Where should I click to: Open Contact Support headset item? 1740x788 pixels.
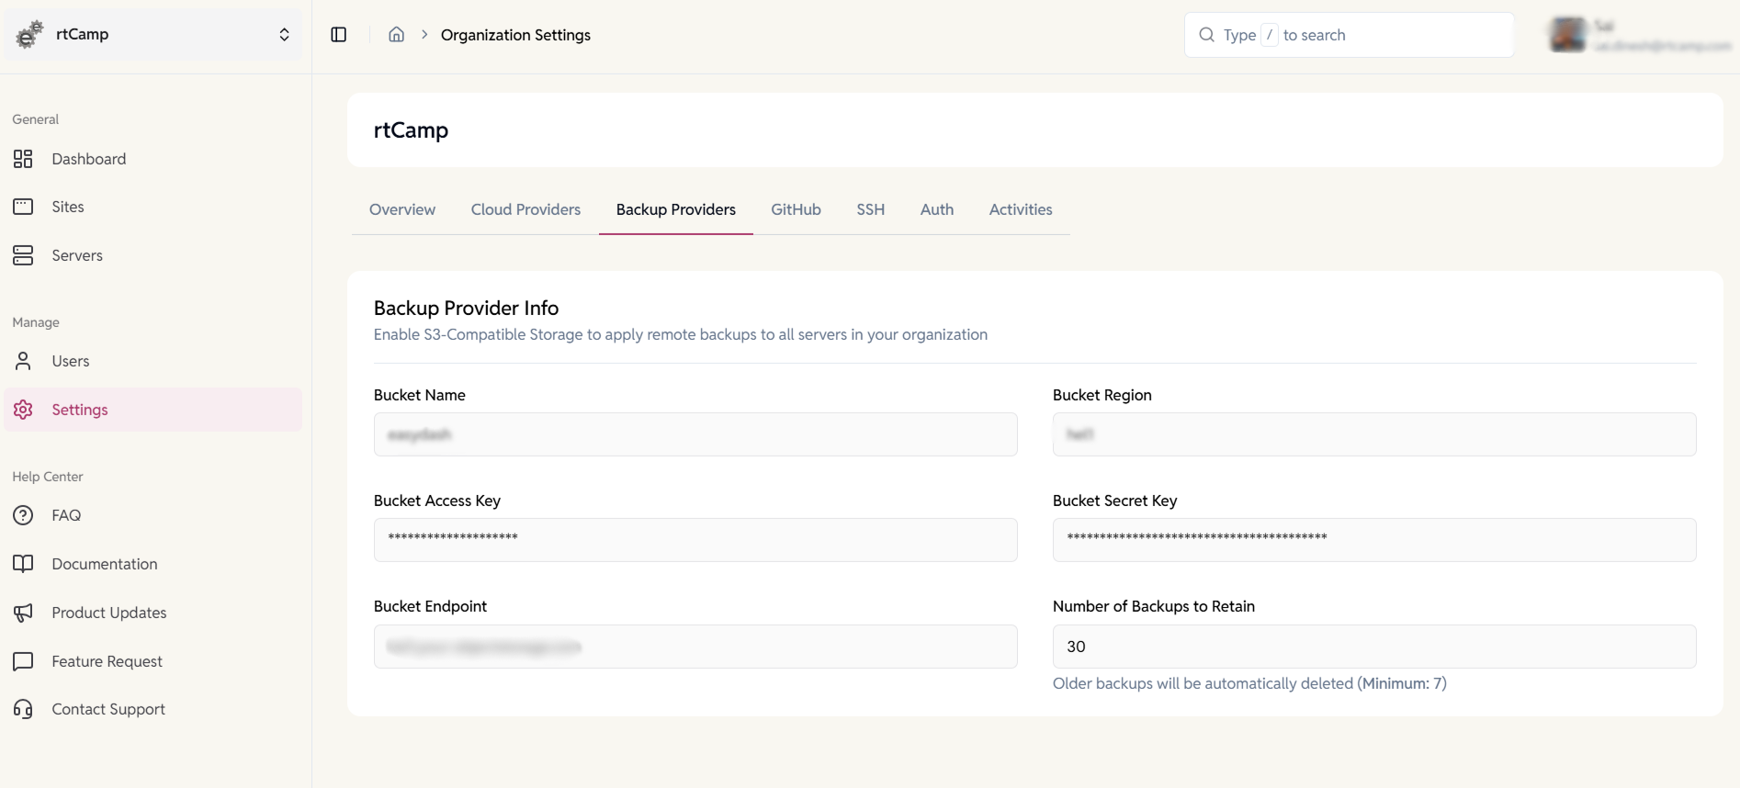click(x=107, y=709)
